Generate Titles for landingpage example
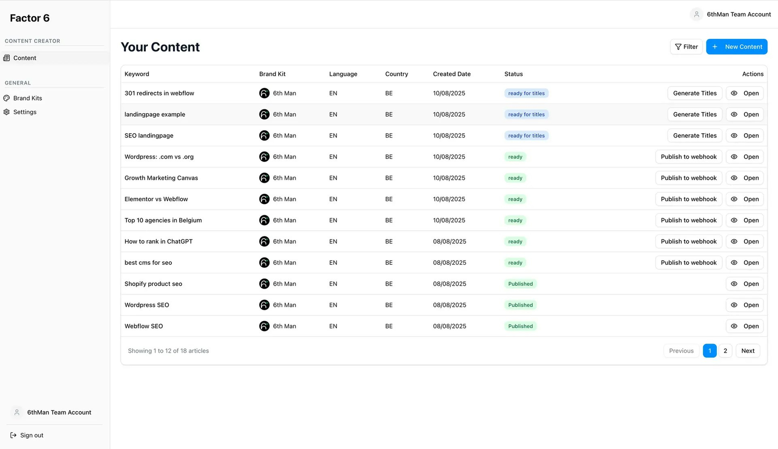The width and height of the screenshot is (778, 449). click(x=695, y=114)
